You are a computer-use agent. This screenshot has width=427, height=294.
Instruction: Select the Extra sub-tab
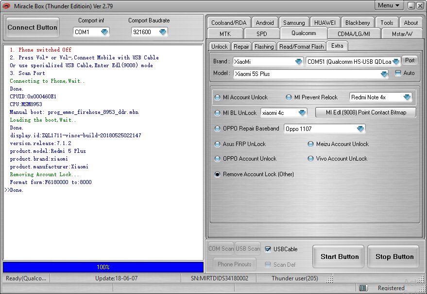pos(337,46)
